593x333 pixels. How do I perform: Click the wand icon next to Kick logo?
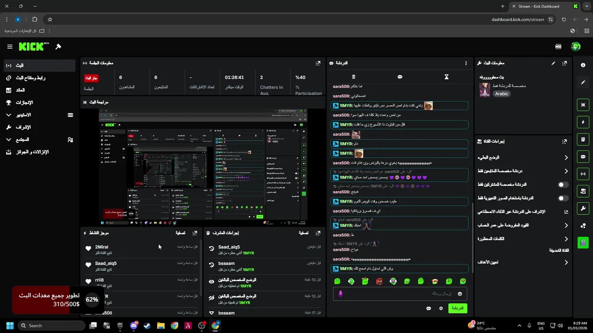click(58, 47)
